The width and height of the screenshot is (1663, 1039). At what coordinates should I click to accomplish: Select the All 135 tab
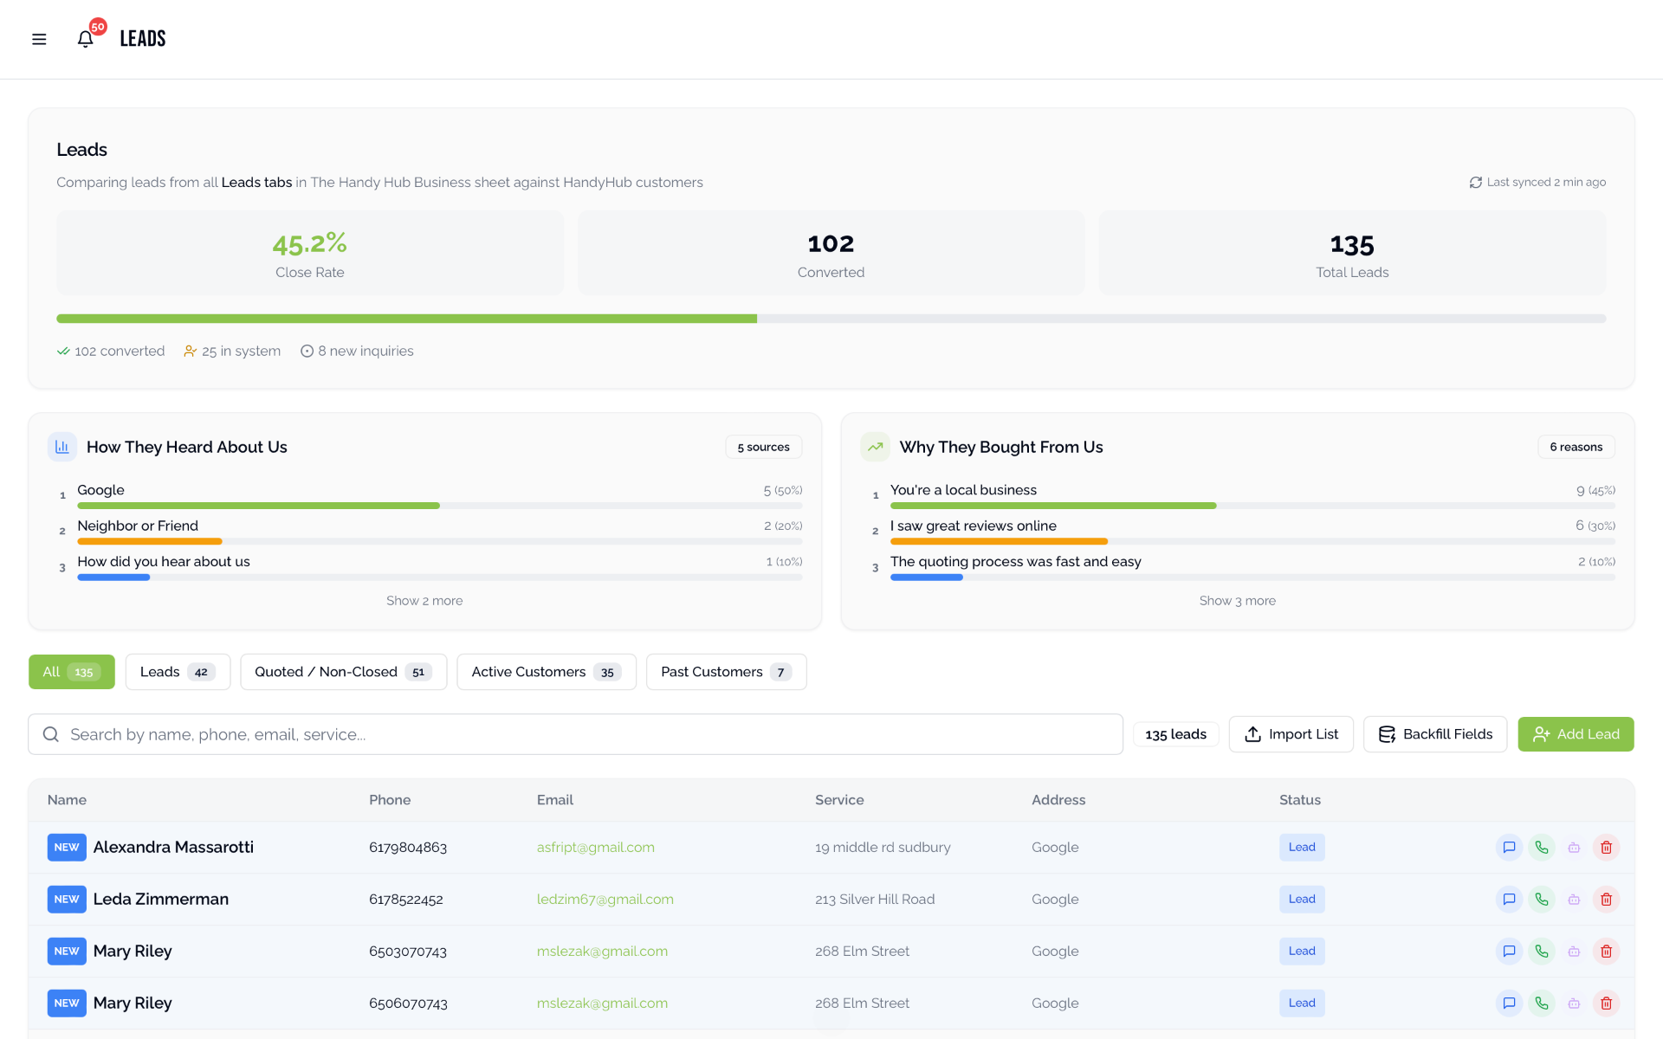[x=72, y=672]
